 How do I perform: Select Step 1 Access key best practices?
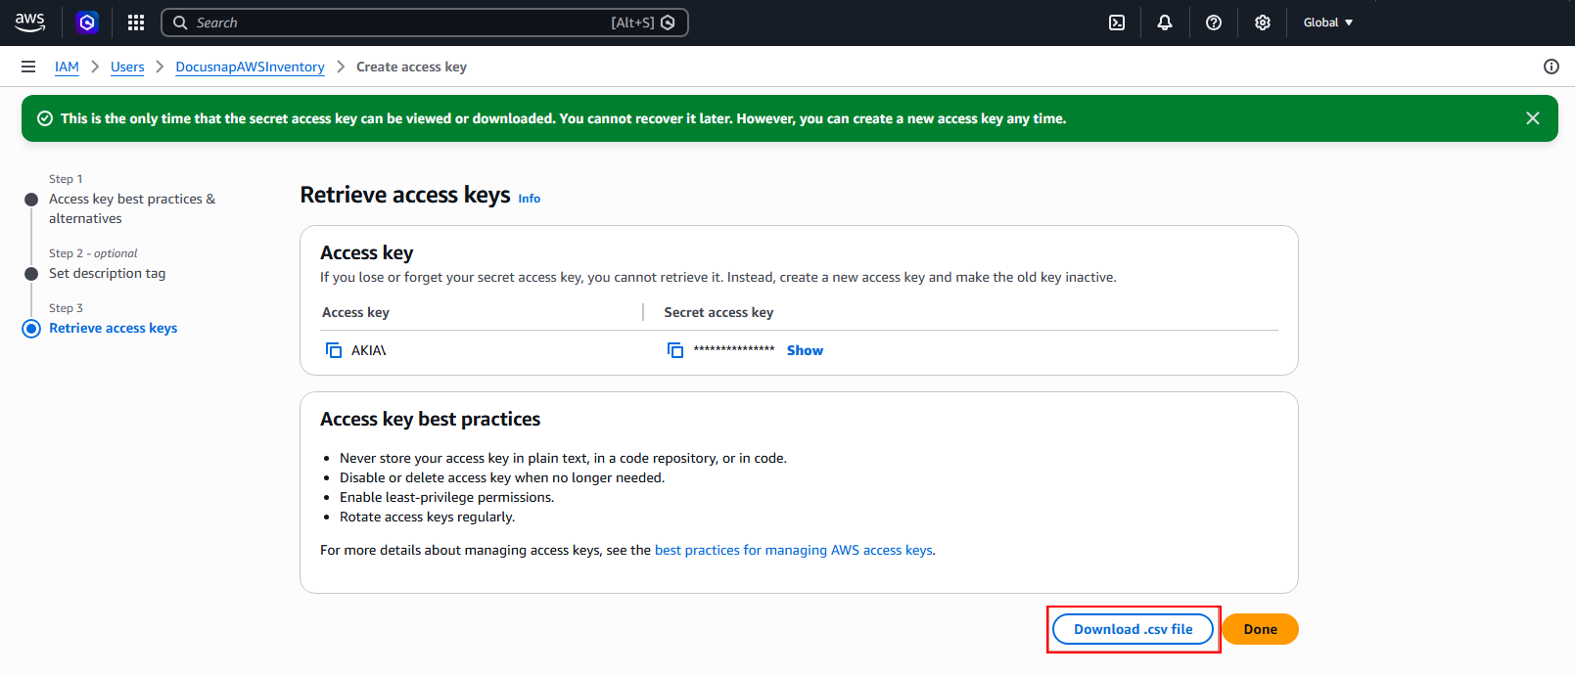click(132, 208)
